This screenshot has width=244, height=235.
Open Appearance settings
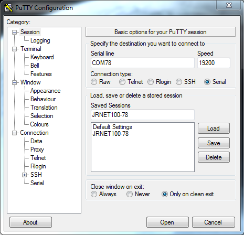(x=45, y=91)
